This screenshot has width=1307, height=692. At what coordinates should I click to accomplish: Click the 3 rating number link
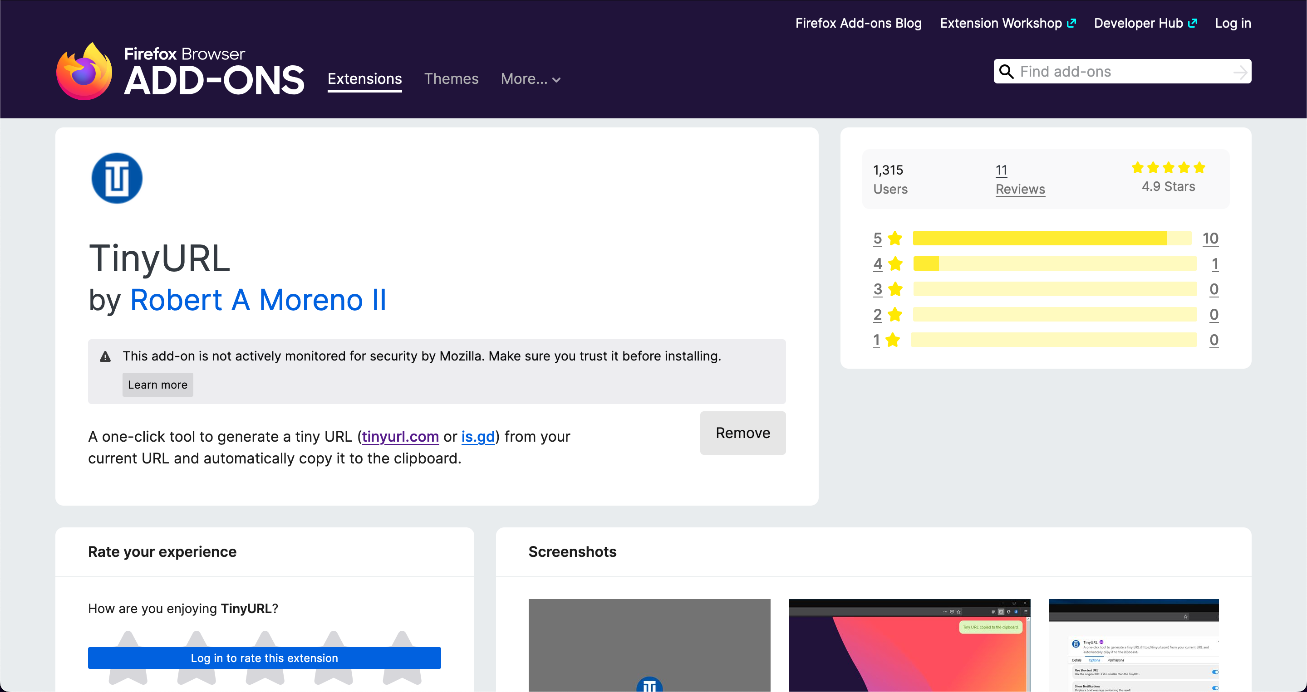coord(877,289)
